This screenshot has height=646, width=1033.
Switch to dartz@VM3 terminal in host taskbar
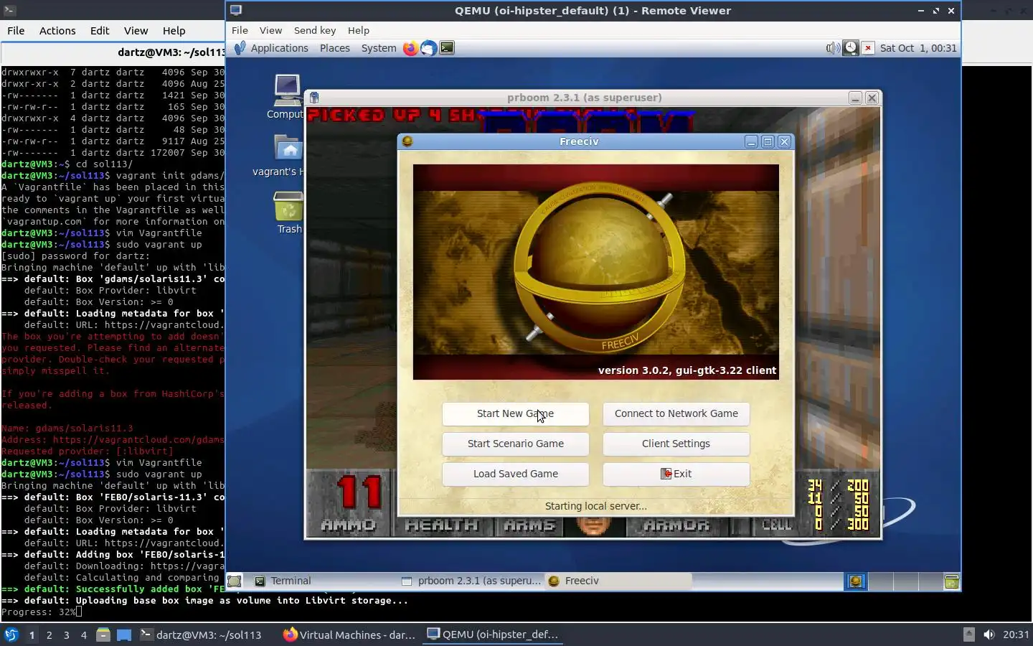coord(201,635)
